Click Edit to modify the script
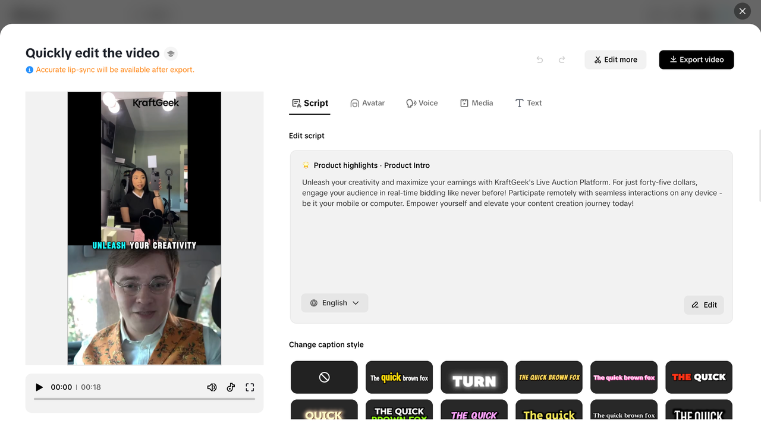 (x=704, y=305)
